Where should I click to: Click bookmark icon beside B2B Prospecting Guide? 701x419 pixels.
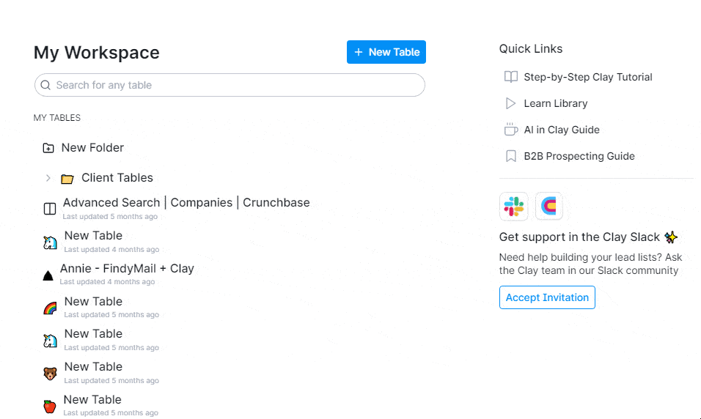(511, 156)
